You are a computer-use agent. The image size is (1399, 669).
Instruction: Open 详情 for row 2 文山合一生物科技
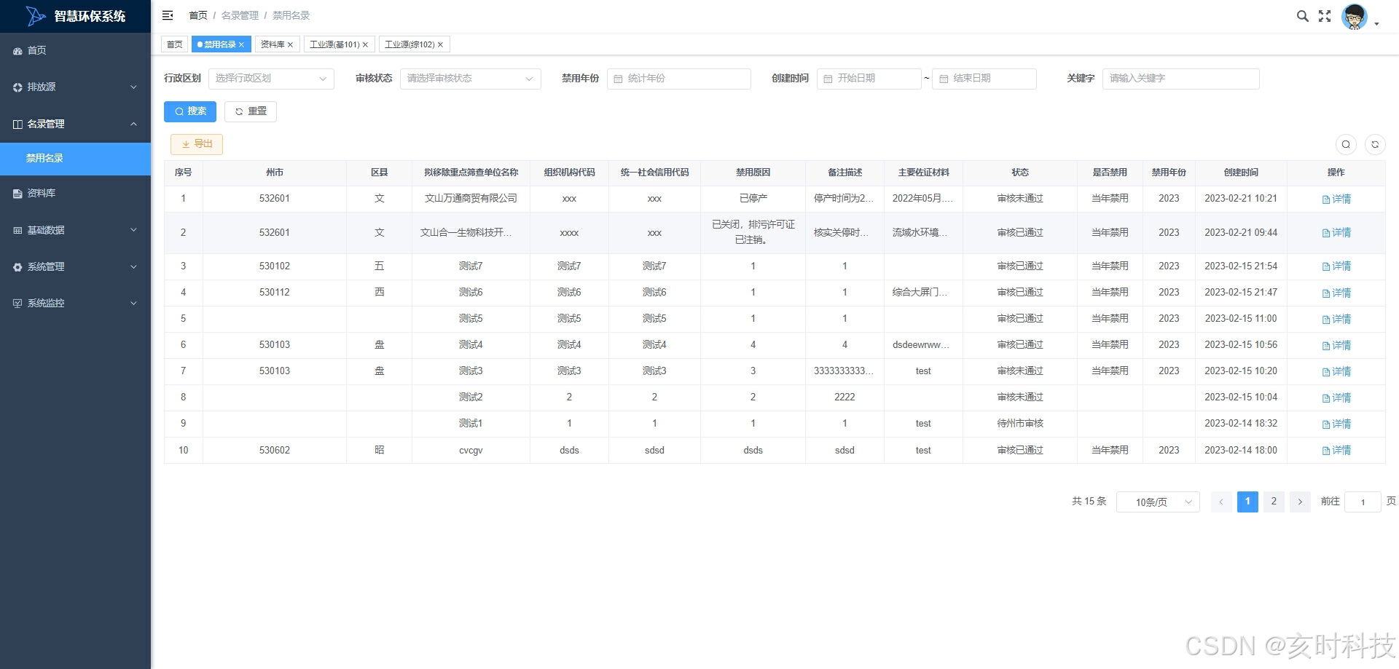(x=1336, y=233)
